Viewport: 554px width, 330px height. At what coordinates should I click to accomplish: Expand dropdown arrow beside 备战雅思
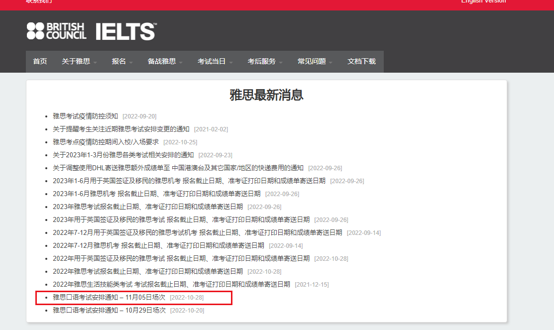coord(181,63)
